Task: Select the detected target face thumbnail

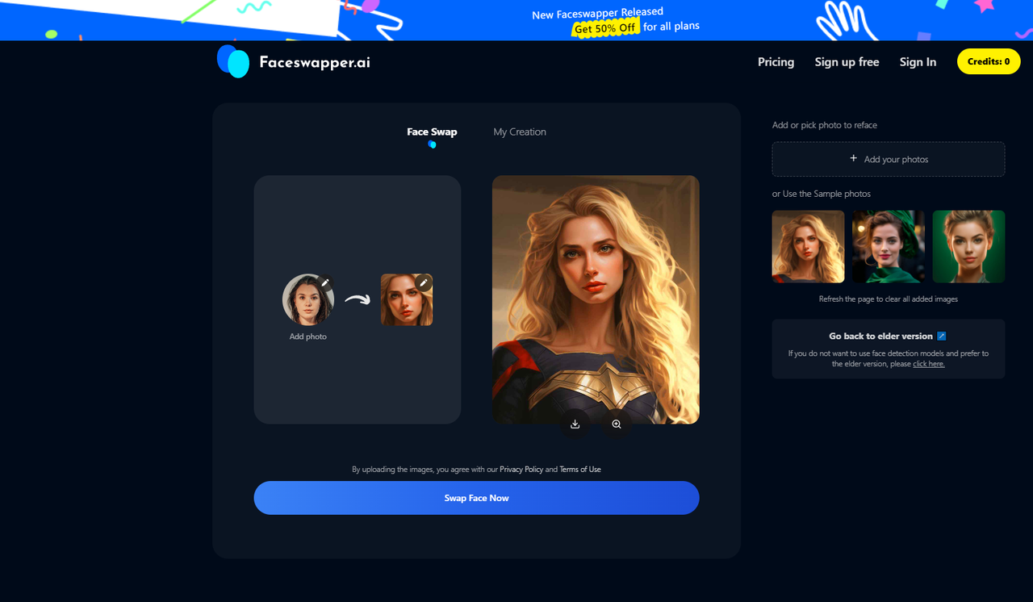Action: point(407,300)
